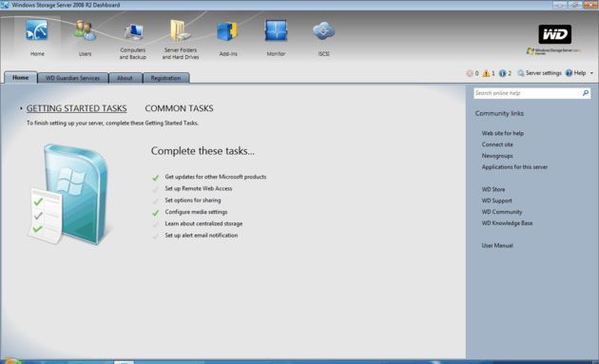Open Computers and Backup icon
Image resolution: width=599 pixels, height=364 pixels.
(133, 32)
